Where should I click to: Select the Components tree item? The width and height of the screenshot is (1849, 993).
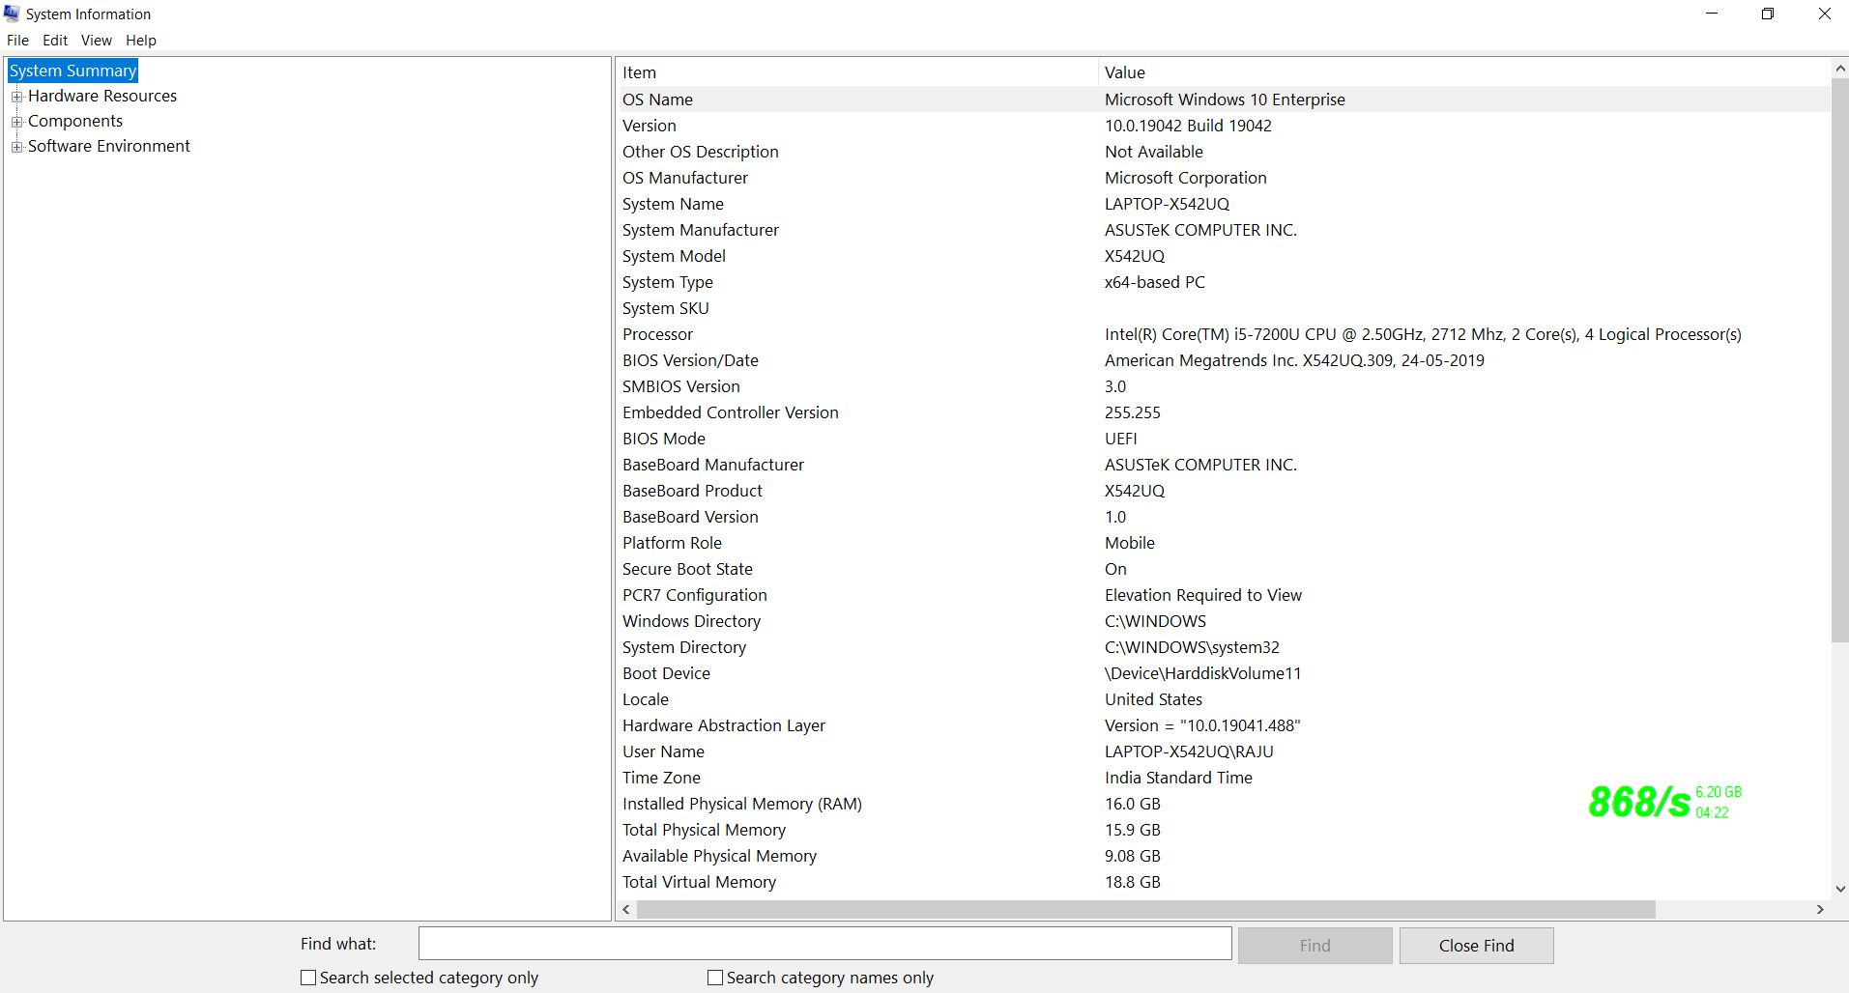[75, 121]
